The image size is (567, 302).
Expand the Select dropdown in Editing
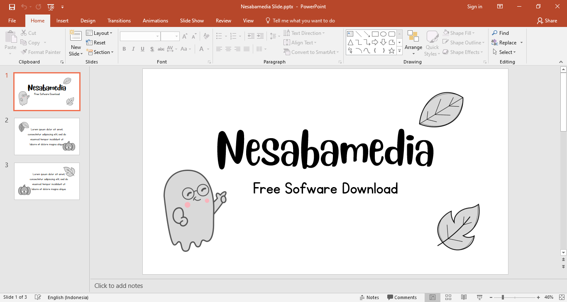coord(505,52)
